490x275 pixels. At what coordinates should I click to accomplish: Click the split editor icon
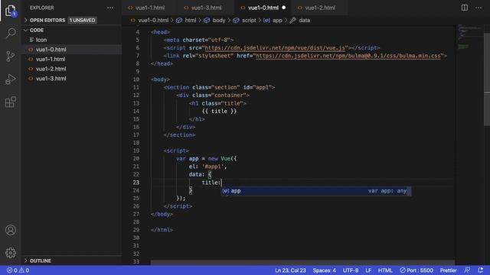coord(465,8)
